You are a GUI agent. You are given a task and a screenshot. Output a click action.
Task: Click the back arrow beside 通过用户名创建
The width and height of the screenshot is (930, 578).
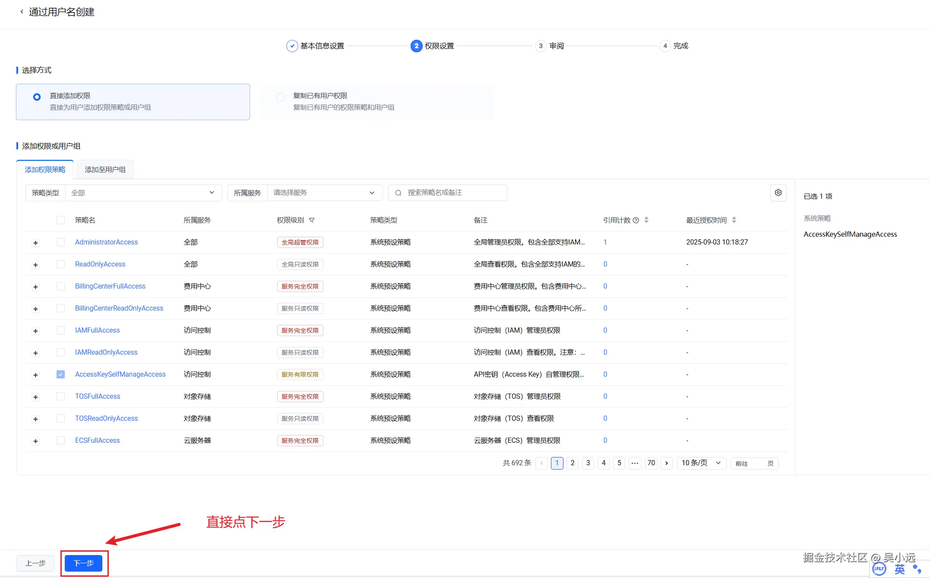pyautogui.click(x=22, y=12)
